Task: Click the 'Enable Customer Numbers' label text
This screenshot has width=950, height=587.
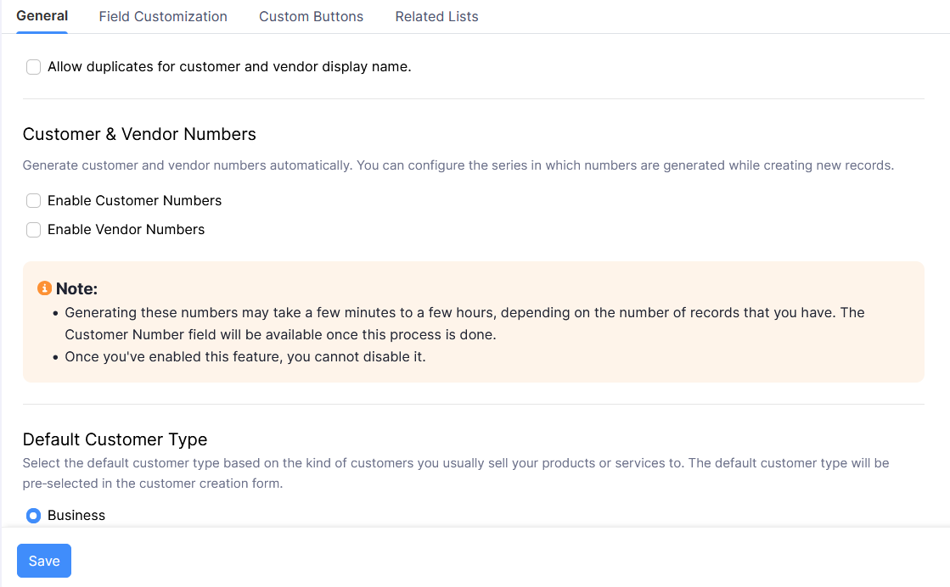Action: coord(134,201)
